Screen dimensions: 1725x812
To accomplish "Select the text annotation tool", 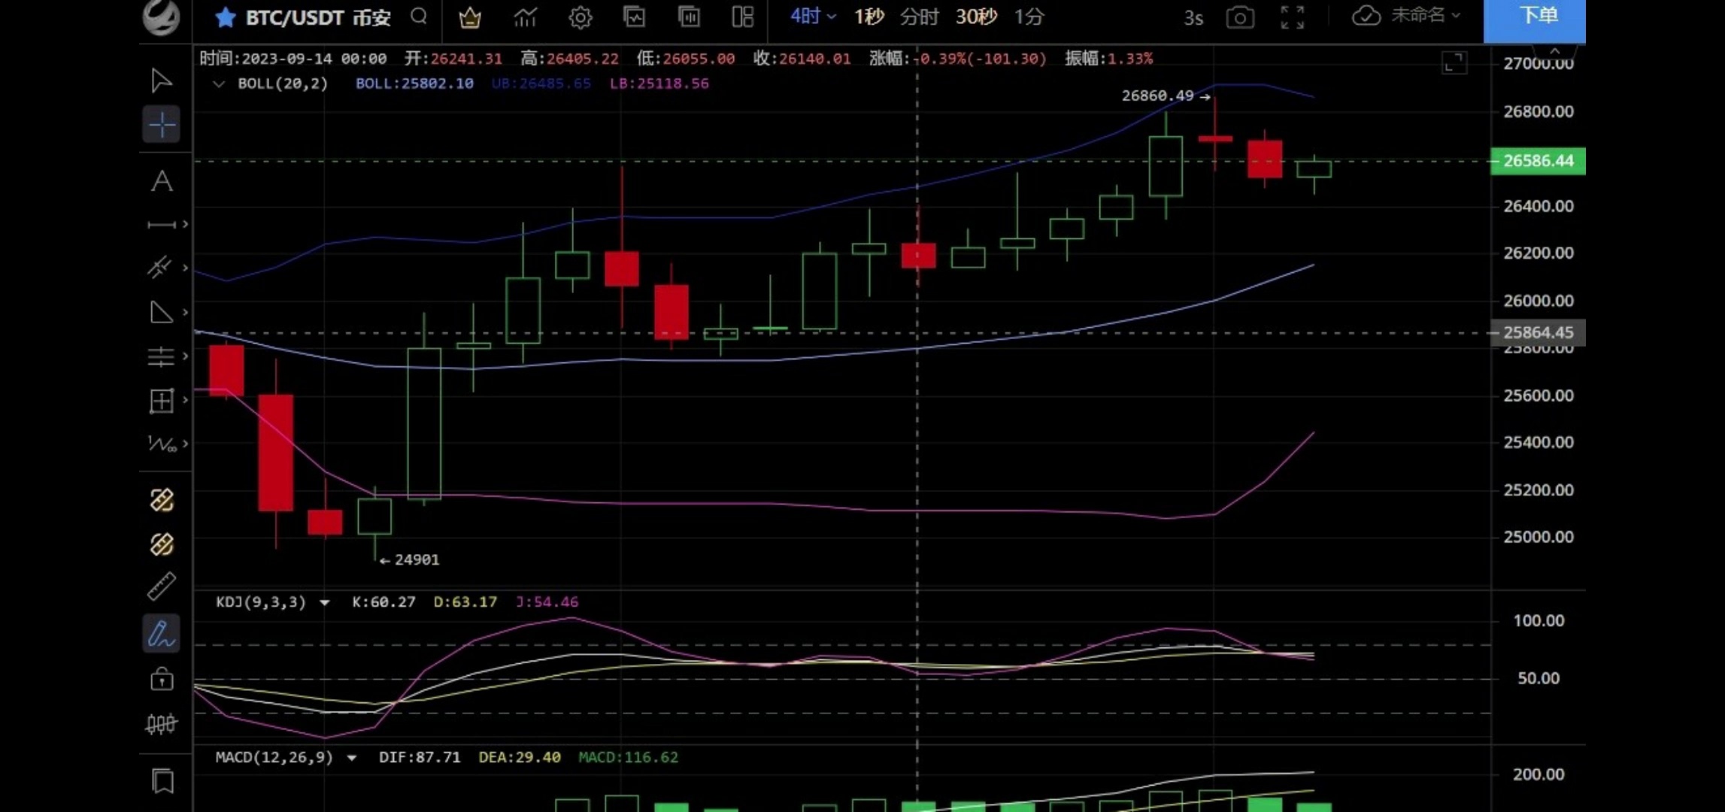I will [x=161, y=181].
